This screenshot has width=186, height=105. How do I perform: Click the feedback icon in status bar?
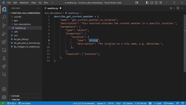tap(178, 103)
